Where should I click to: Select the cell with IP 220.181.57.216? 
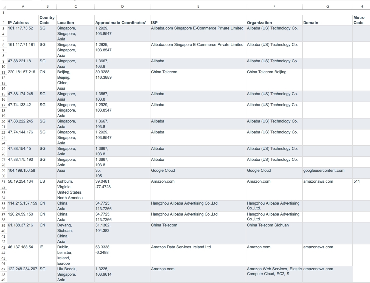tap(23, 80)
